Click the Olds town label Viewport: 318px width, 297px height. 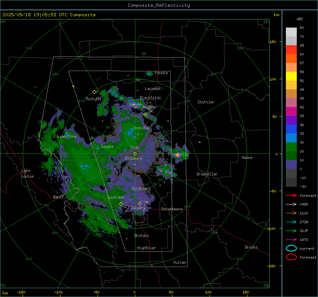[135, 147]
